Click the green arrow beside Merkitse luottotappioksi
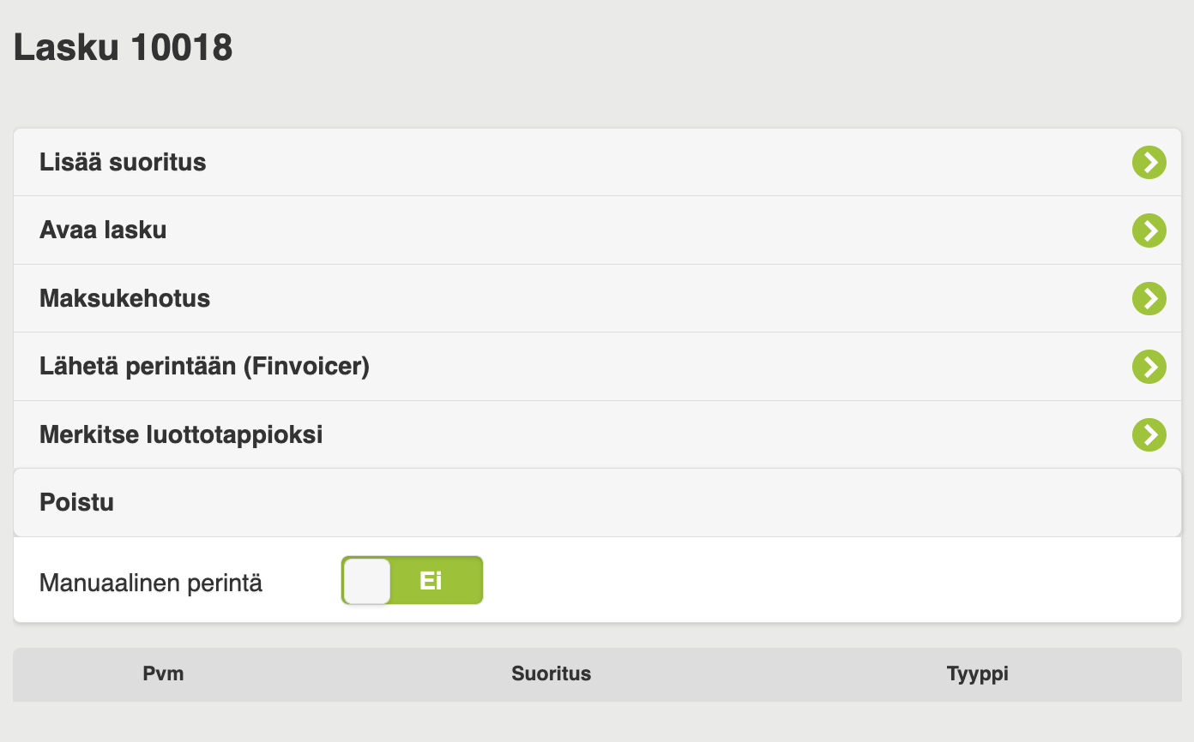The image size is (1194, 742). coord(1149,434)
